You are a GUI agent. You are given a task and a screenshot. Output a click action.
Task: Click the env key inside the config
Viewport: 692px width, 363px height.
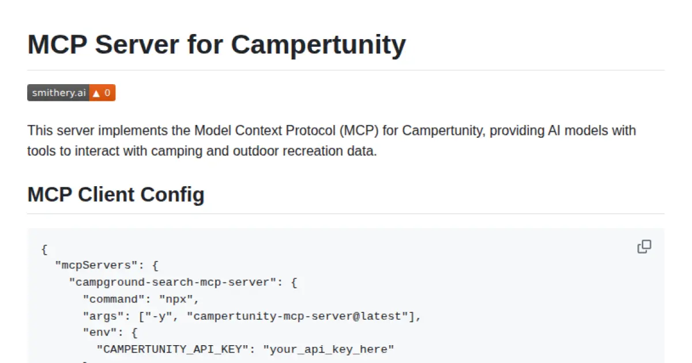pyautogui.click(x=98, y=332)
